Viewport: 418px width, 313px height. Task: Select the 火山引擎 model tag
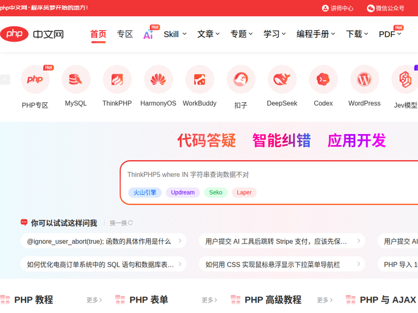pos(145,192)
